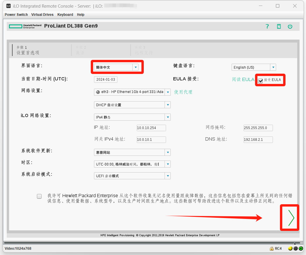This screenshot has height=255, width=306.
Task: Click the green next arrow
Action: 291,218
